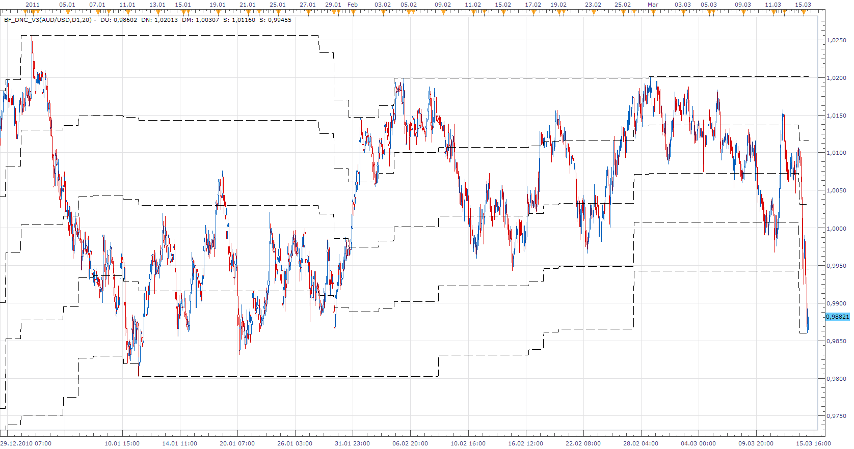Select the orange marker under 15.03

(803, 12)
